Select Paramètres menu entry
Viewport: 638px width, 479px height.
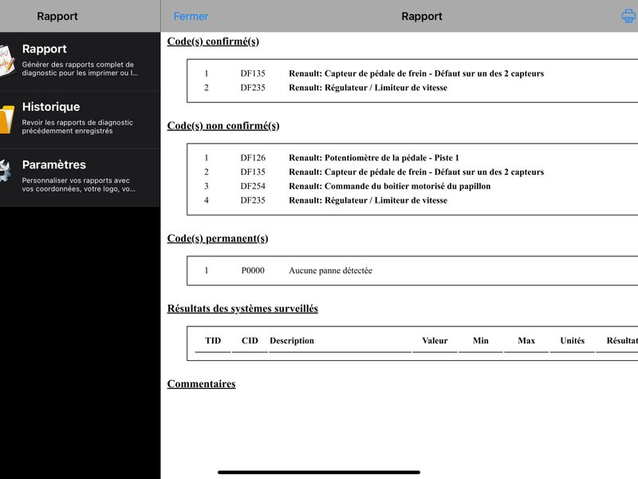[81, 177]
